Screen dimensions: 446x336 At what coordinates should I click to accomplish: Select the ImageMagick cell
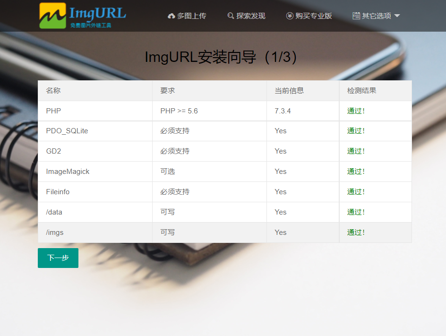[95, 172]
